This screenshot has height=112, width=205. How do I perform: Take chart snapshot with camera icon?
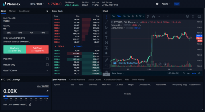(199, 16)
